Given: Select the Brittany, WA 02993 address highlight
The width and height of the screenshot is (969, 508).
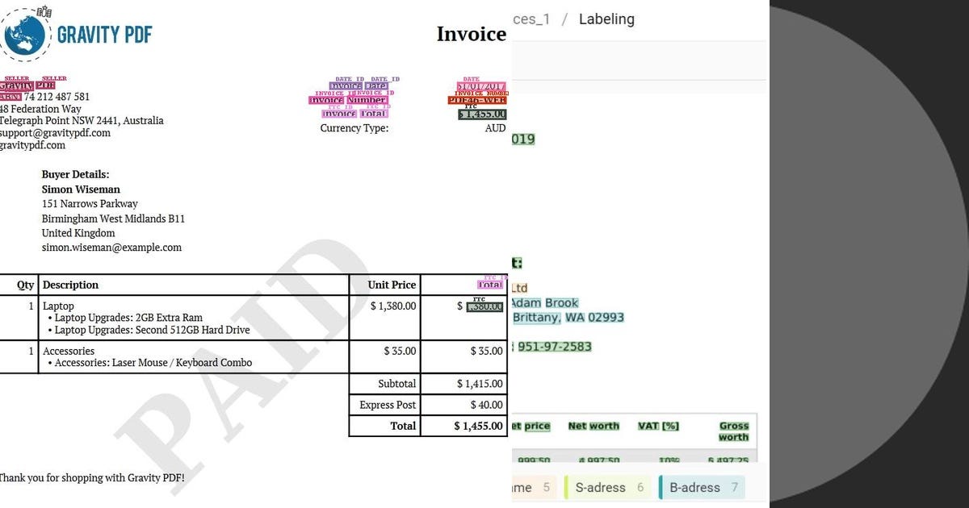Looking at the screenshot, I should [568, 318].
